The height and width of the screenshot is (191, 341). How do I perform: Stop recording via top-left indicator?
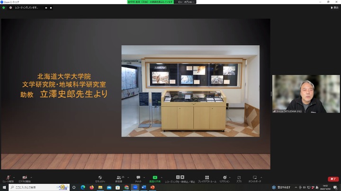coord(51,8)
